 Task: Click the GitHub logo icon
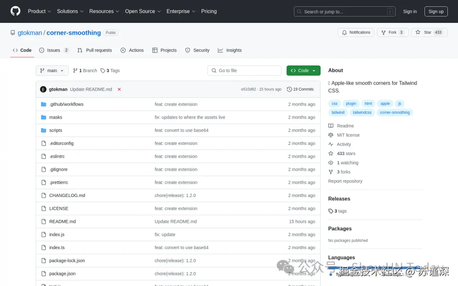coord(16,11)
